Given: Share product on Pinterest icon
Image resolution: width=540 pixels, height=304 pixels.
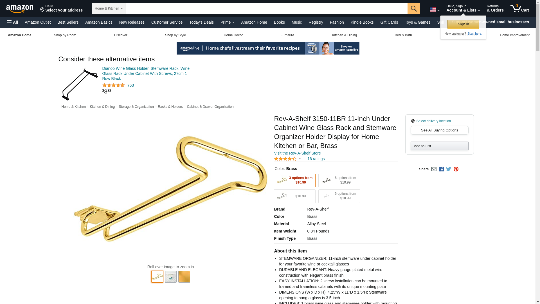Looking at the screenshot, I should (x=456, y=169).
